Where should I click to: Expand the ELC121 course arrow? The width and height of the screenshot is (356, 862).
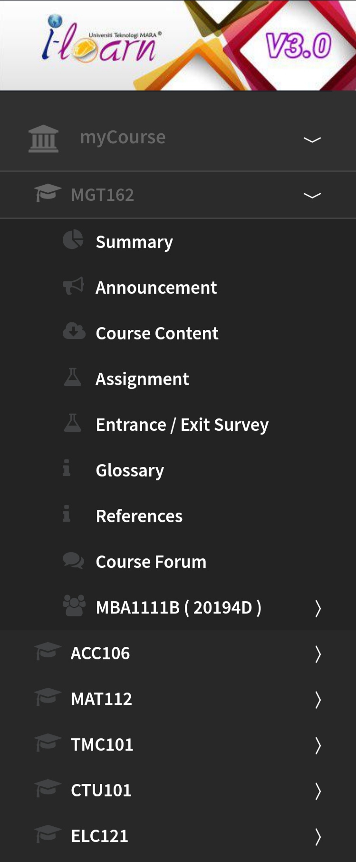pos(318,836)
